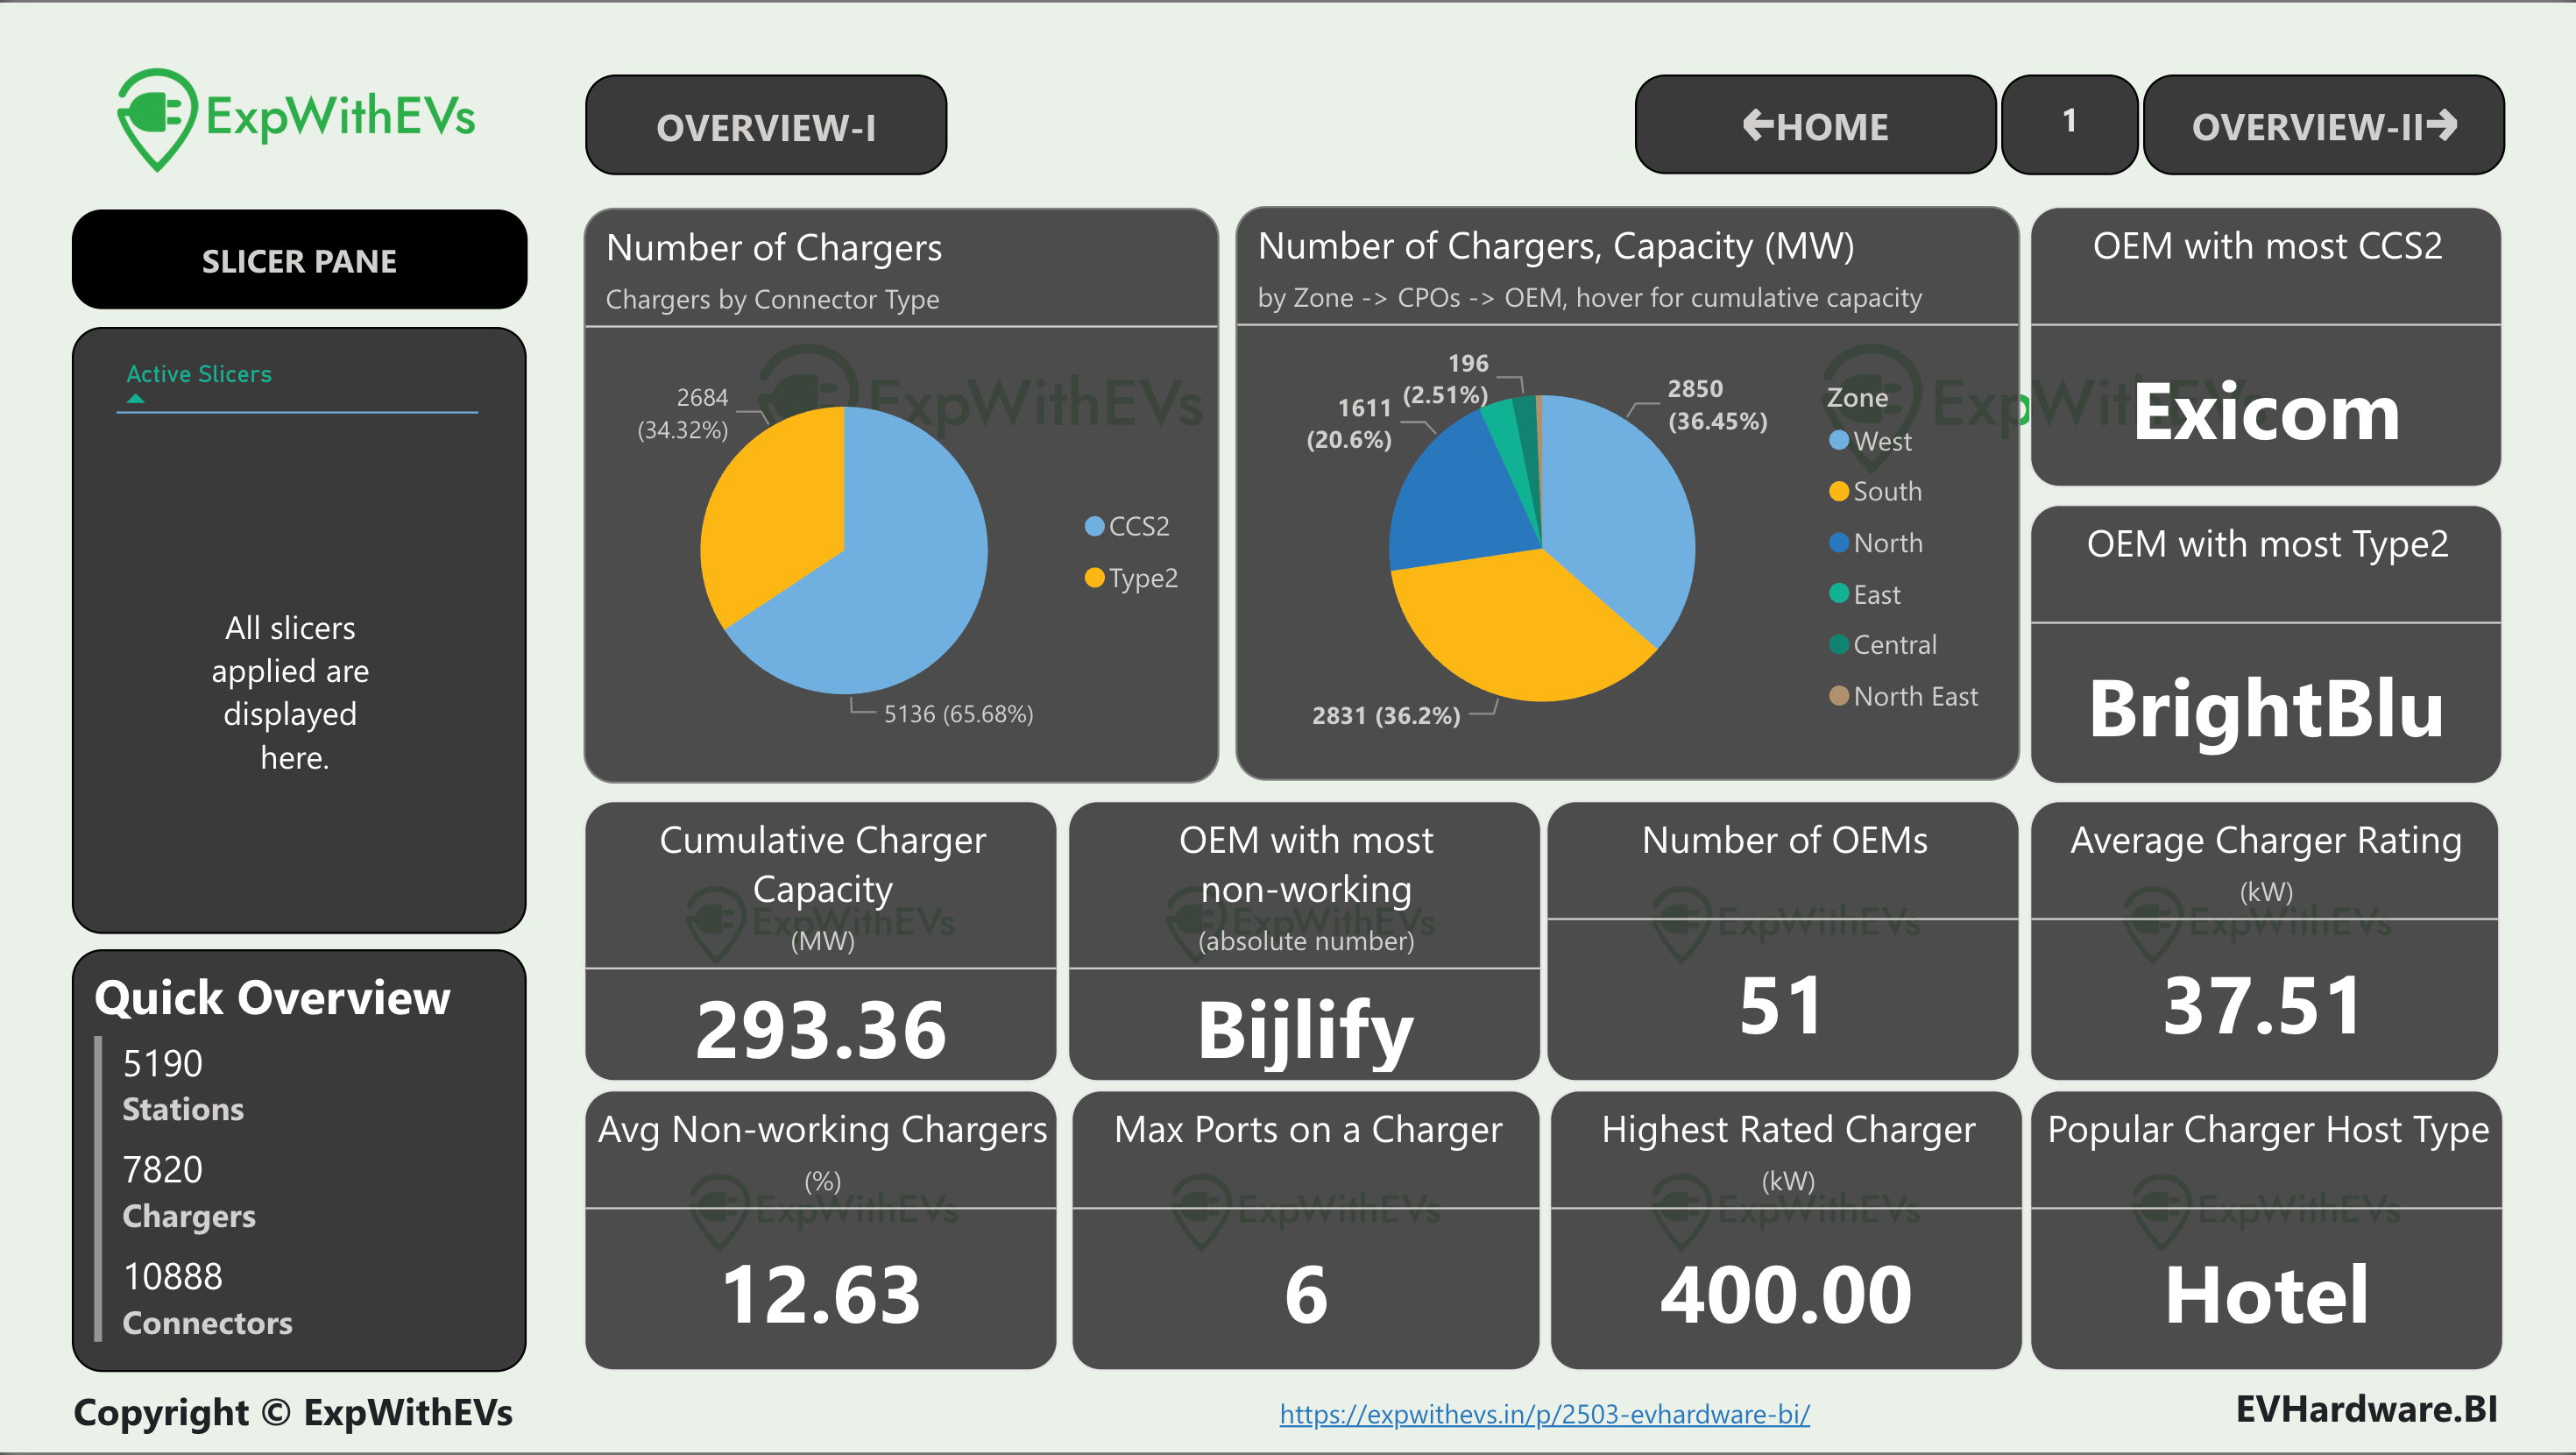Click the 2684 (34.32%) data label
The width and height of the screenshot is (2576, 1455).
pos(683,414)
